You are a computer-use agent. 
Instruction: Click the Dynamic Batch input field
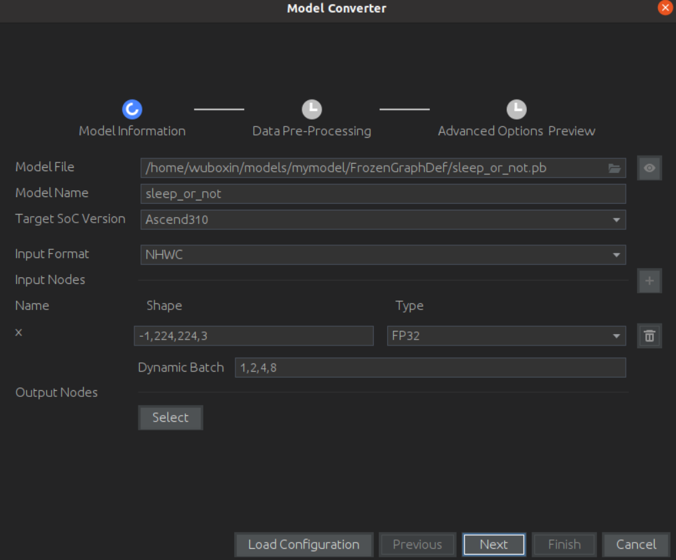(x=430, y=368)
